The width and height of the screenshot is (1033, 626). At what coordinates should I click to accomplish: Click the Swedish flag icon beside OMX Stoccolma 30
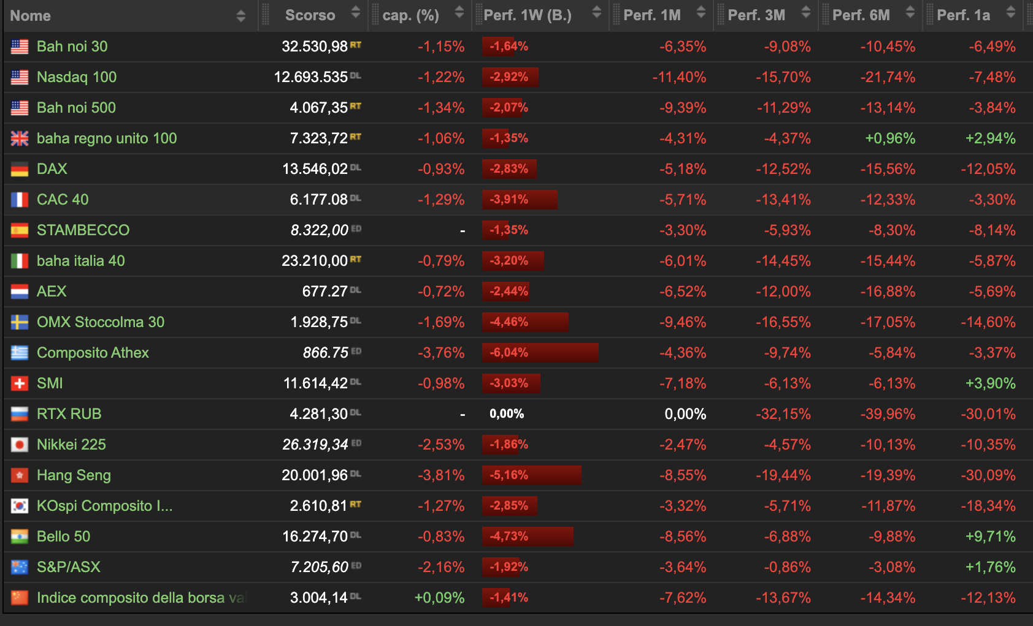[20, 322]
